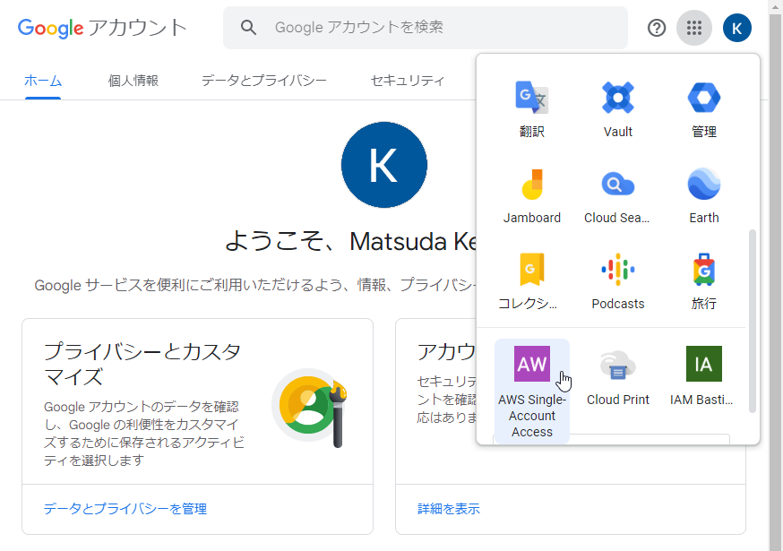Open the Cloud Search app
This screenshot has height=551, width=783.
tap(618, 195)
